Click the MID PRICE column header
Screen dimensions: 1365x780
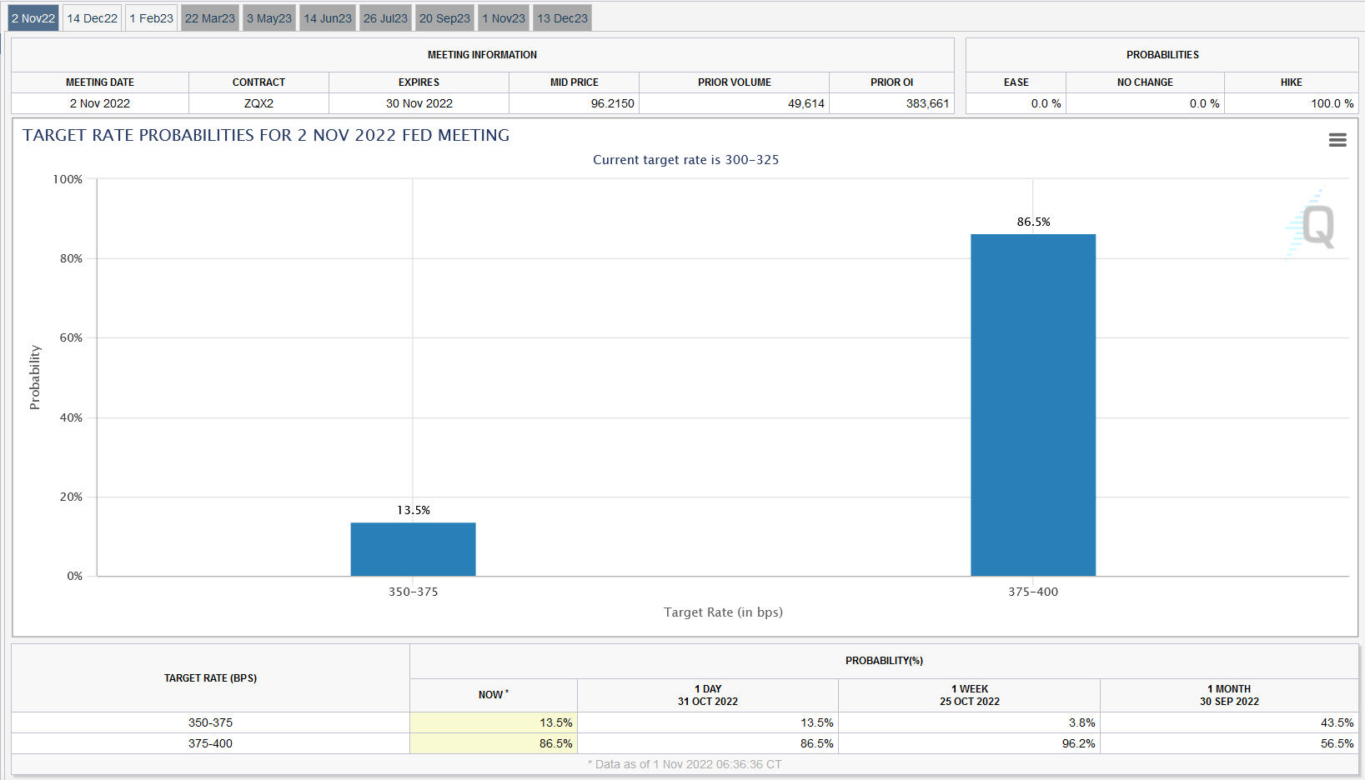click(x=574, y=82)
